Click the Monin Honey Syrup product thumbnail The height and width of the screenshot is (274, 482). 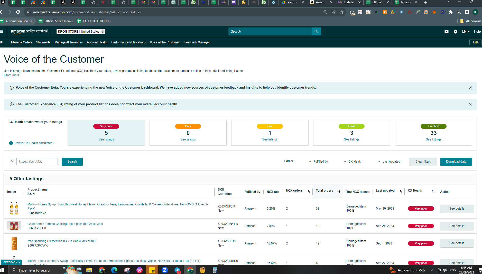[x=14, y=208]
